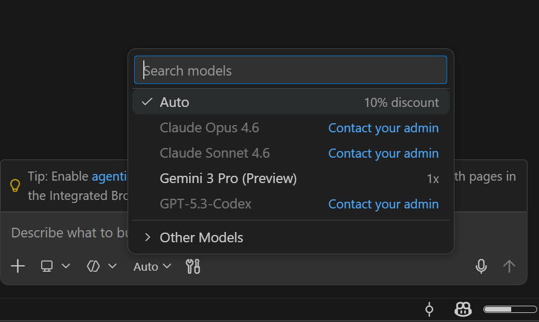539x322 pixels.
Task: Click the Copilot status bar icon
Action: coord(463,309)
